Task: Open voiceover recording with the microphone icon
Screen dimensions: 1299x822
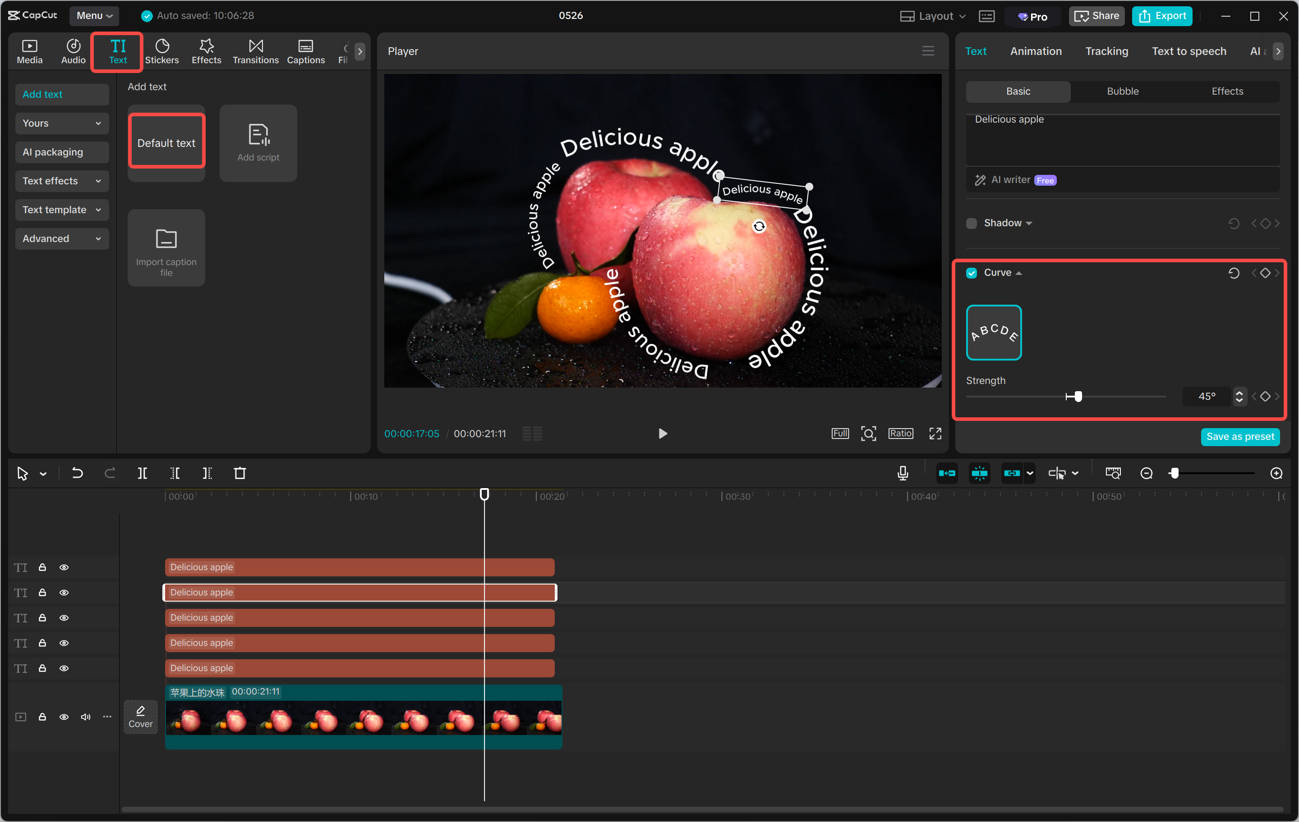Action: tap(902, 473)
